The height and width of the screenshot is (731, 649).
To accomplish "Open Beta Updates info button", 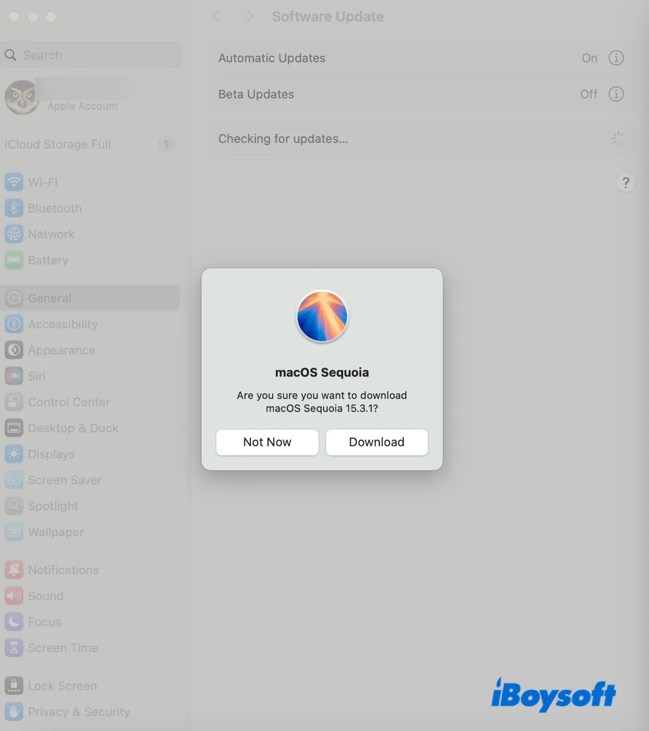I will pyautogui.click(x=616, y=94).
